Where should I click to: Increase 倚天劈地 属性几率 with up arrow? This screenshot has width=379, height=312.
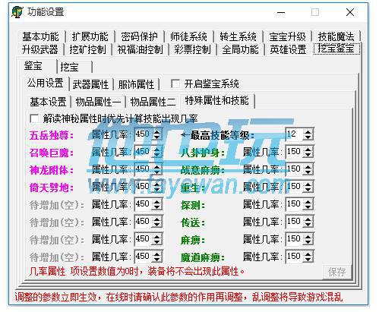pos(156,184)
